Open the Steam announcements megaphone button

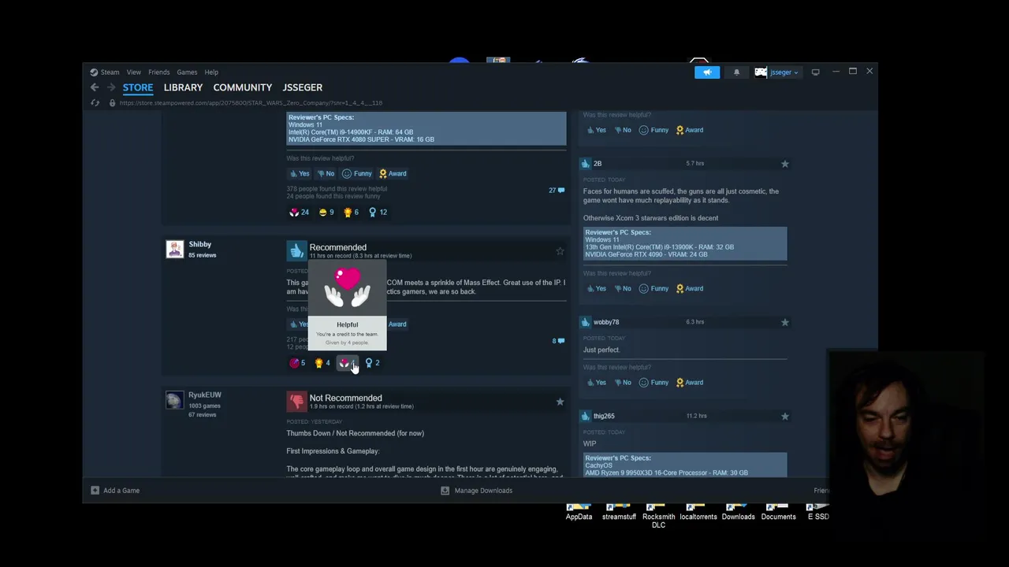tap(707, 72)
